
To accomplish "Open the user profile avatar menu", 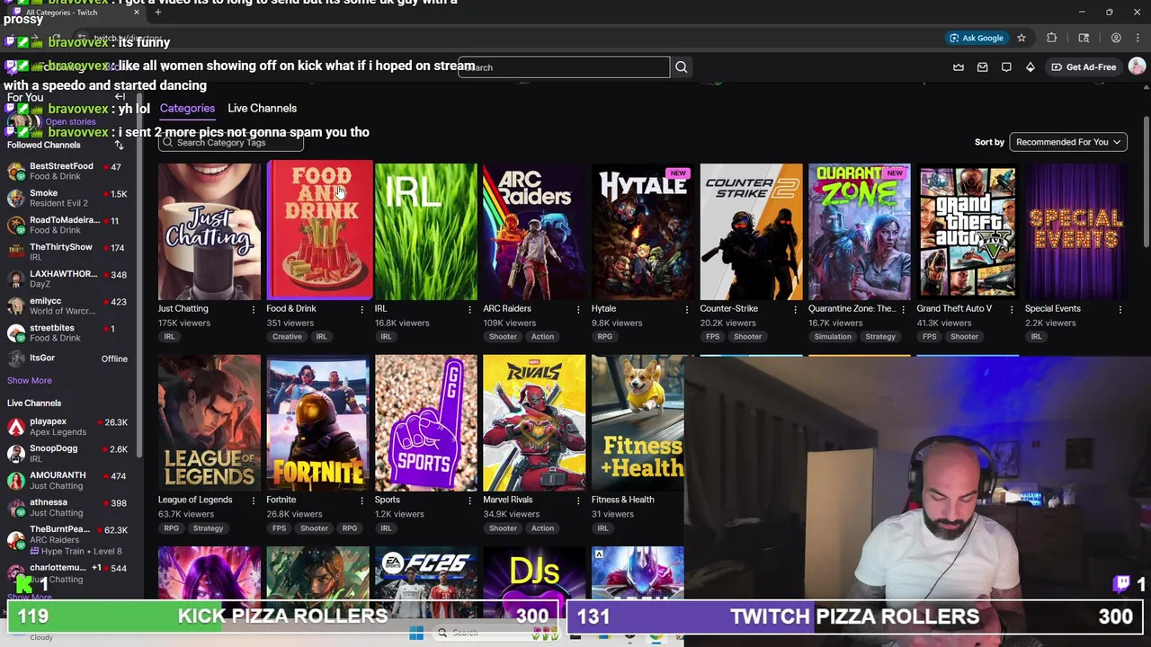I will [x=1137, y=66].
